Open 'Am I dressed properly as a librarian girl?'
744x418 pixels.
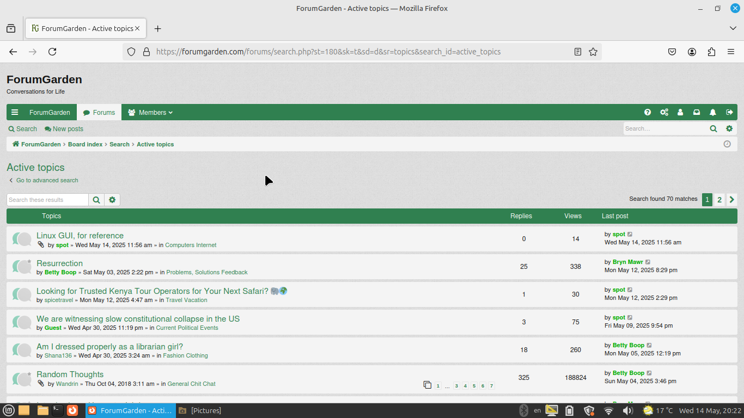[109, 347]
